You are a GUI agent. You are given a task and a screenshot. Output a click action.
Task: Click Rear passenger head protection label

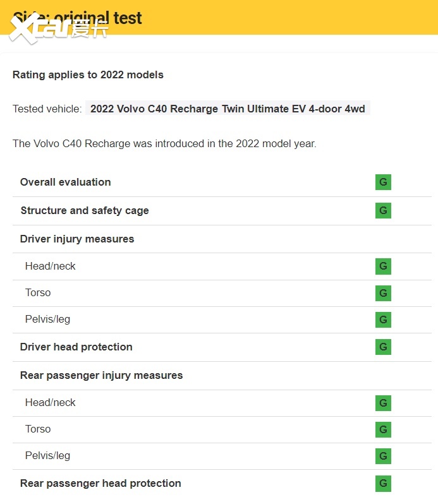100,483
